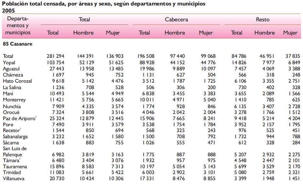Select Villanueva mujer total 10 306
The width and height of the screenshot is (303, 186).
click(116, 179)
